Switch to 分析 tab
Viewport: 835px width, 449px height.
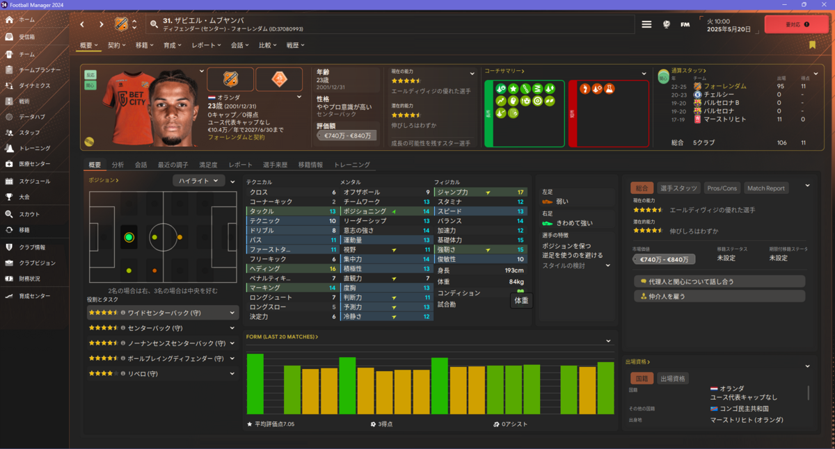click(118, 165)
